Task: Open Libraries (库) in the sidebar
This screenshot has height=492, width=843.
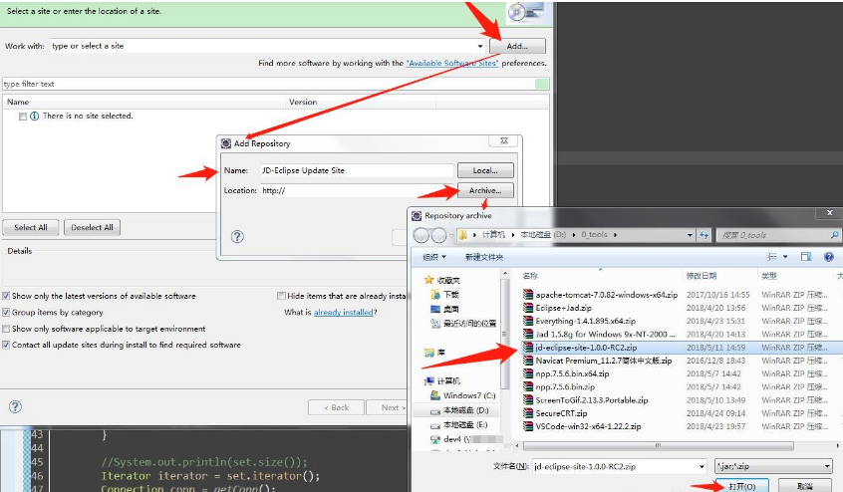Action: 434,353
